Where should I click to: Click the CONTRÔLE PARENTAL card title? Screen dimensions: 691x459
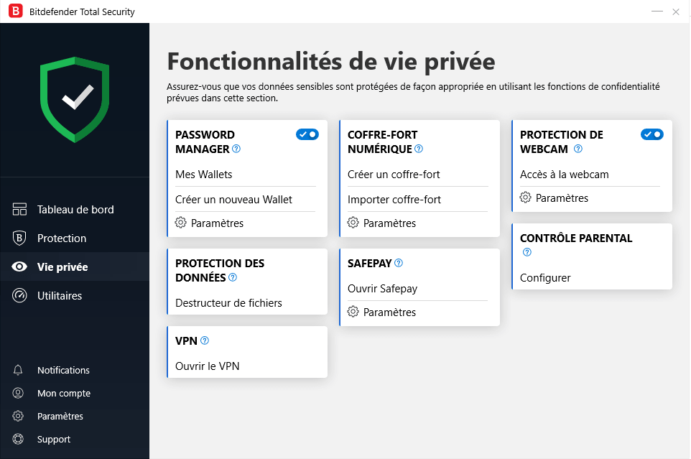tap(576, 238)
